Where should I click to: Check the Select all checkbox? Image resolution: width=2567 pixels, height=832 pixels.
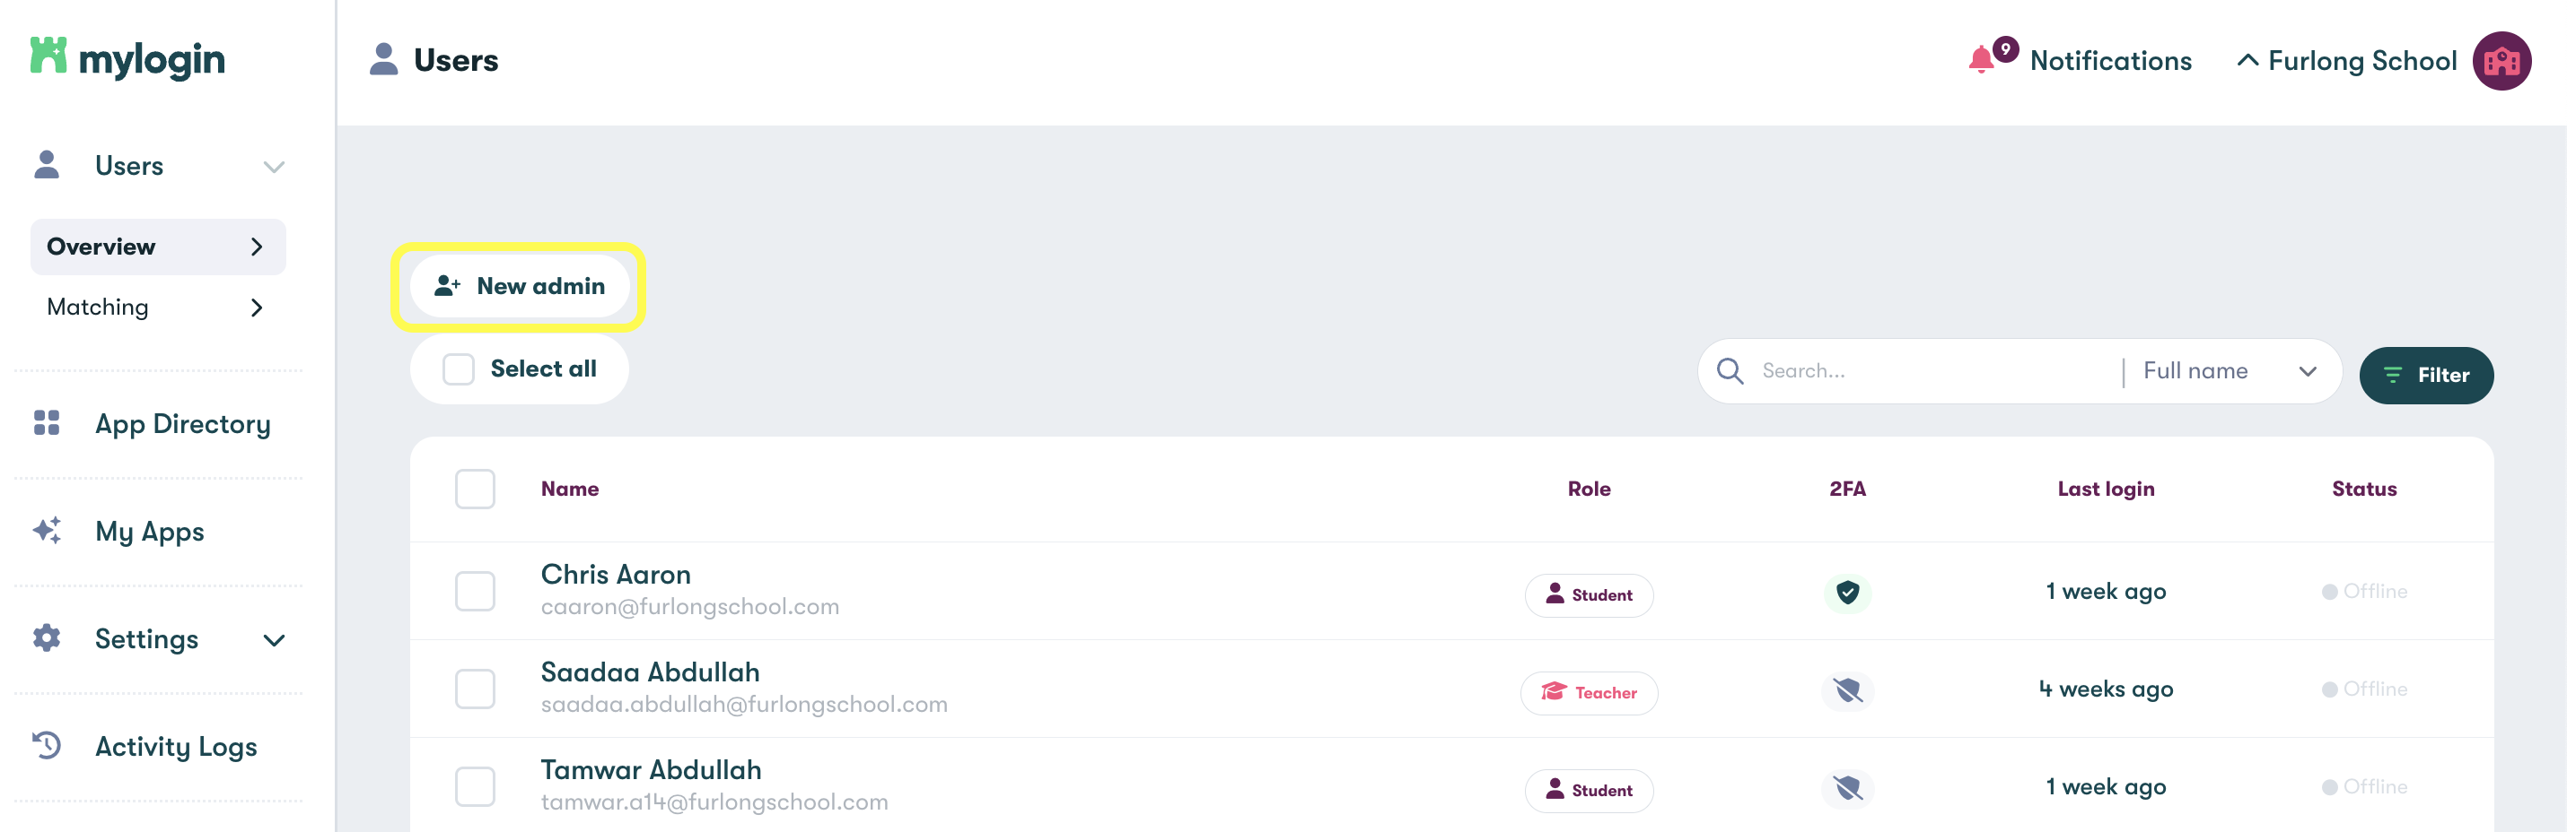458,368
